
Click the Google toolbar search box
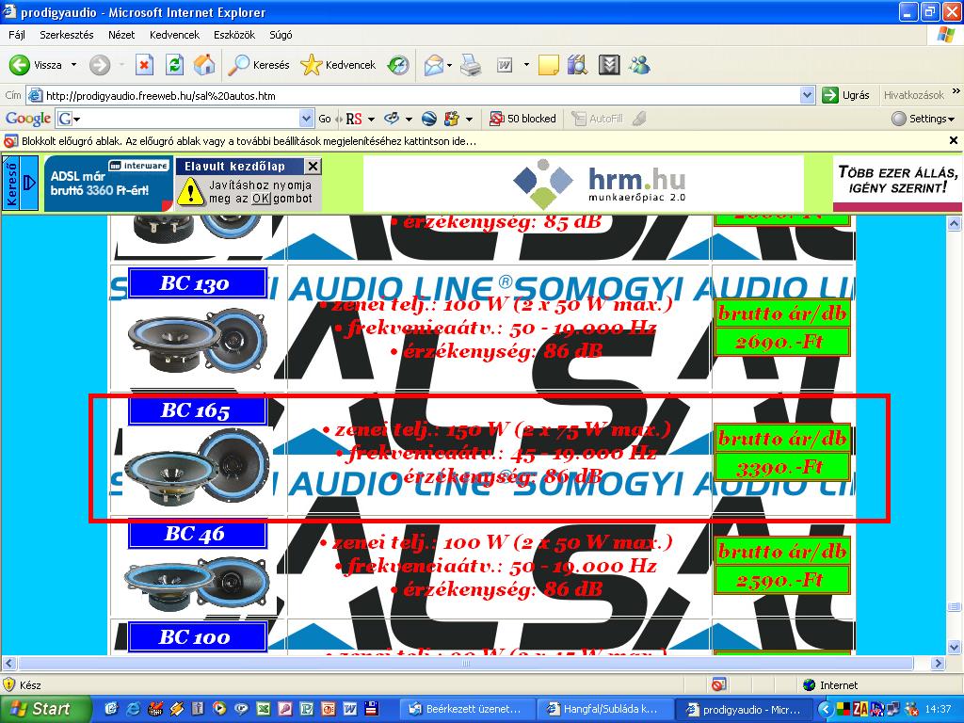click(x=184, y=118)
